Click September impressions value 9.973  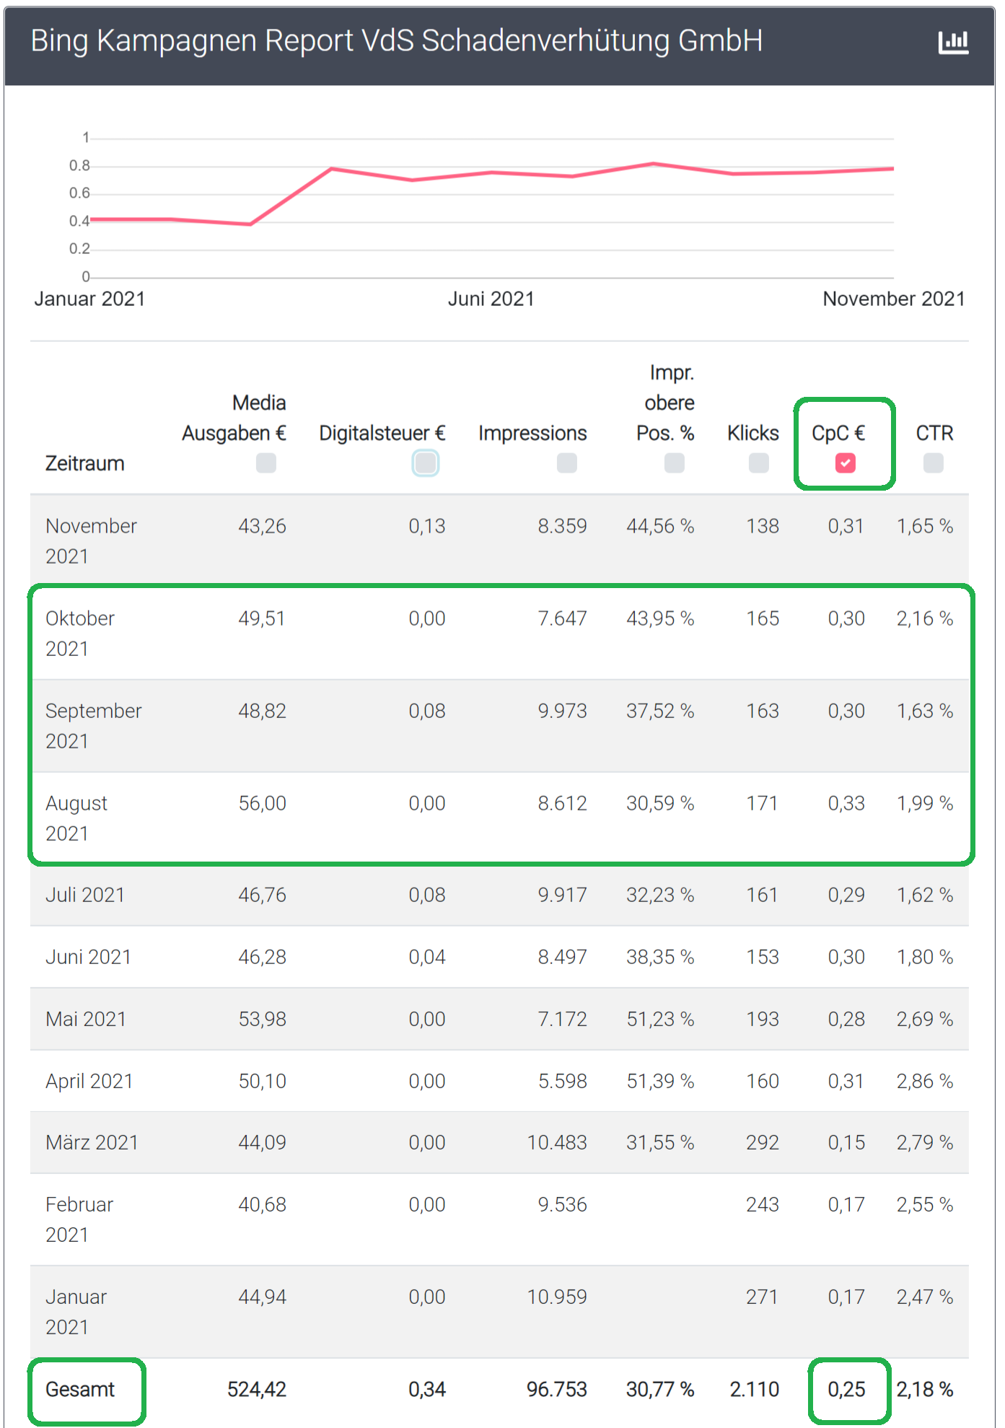(563, 711)
